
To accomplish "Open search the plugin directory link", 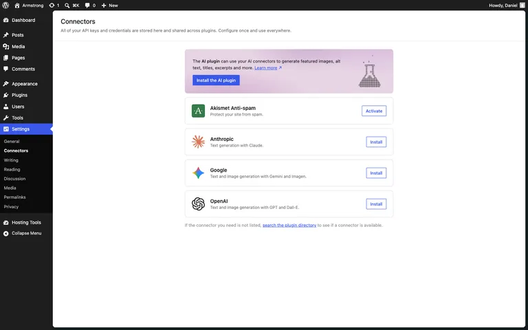I will [289, 225].
